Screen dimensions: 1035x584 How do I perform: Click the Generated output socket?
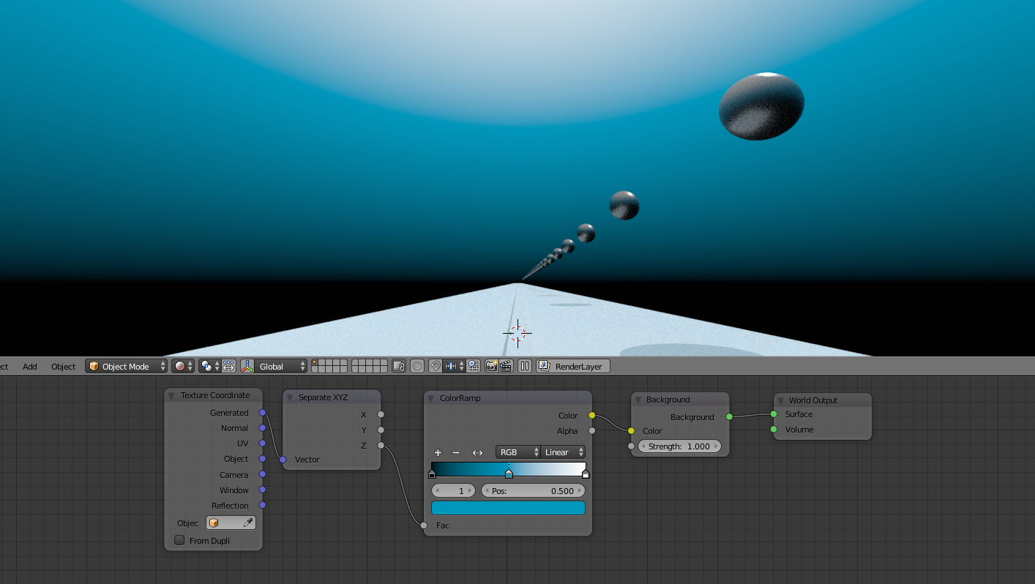(x=262, y=413)
